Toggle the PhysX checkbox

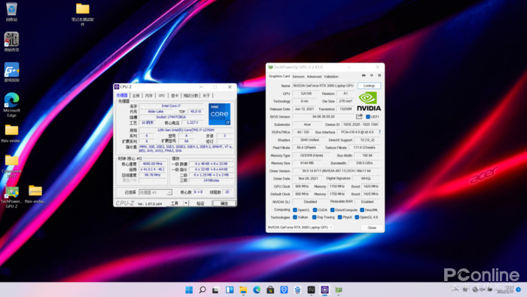click(340, 217)
